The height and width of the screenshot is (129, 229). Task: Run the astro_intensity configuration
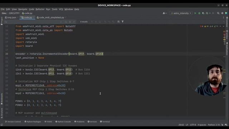(195, 13)
